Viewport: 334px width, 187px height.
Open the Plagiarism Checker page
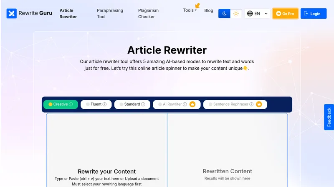pos(148,14)
